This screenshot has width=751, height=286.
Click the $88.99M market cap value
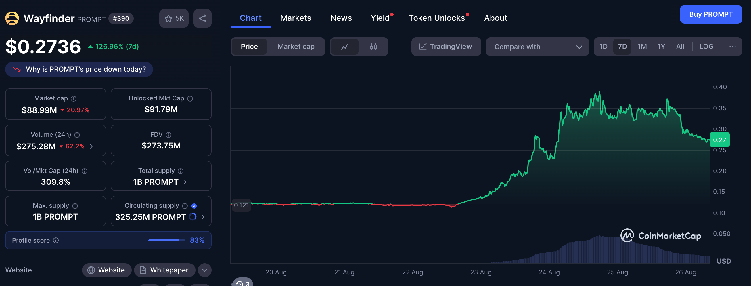coord(39,110)
